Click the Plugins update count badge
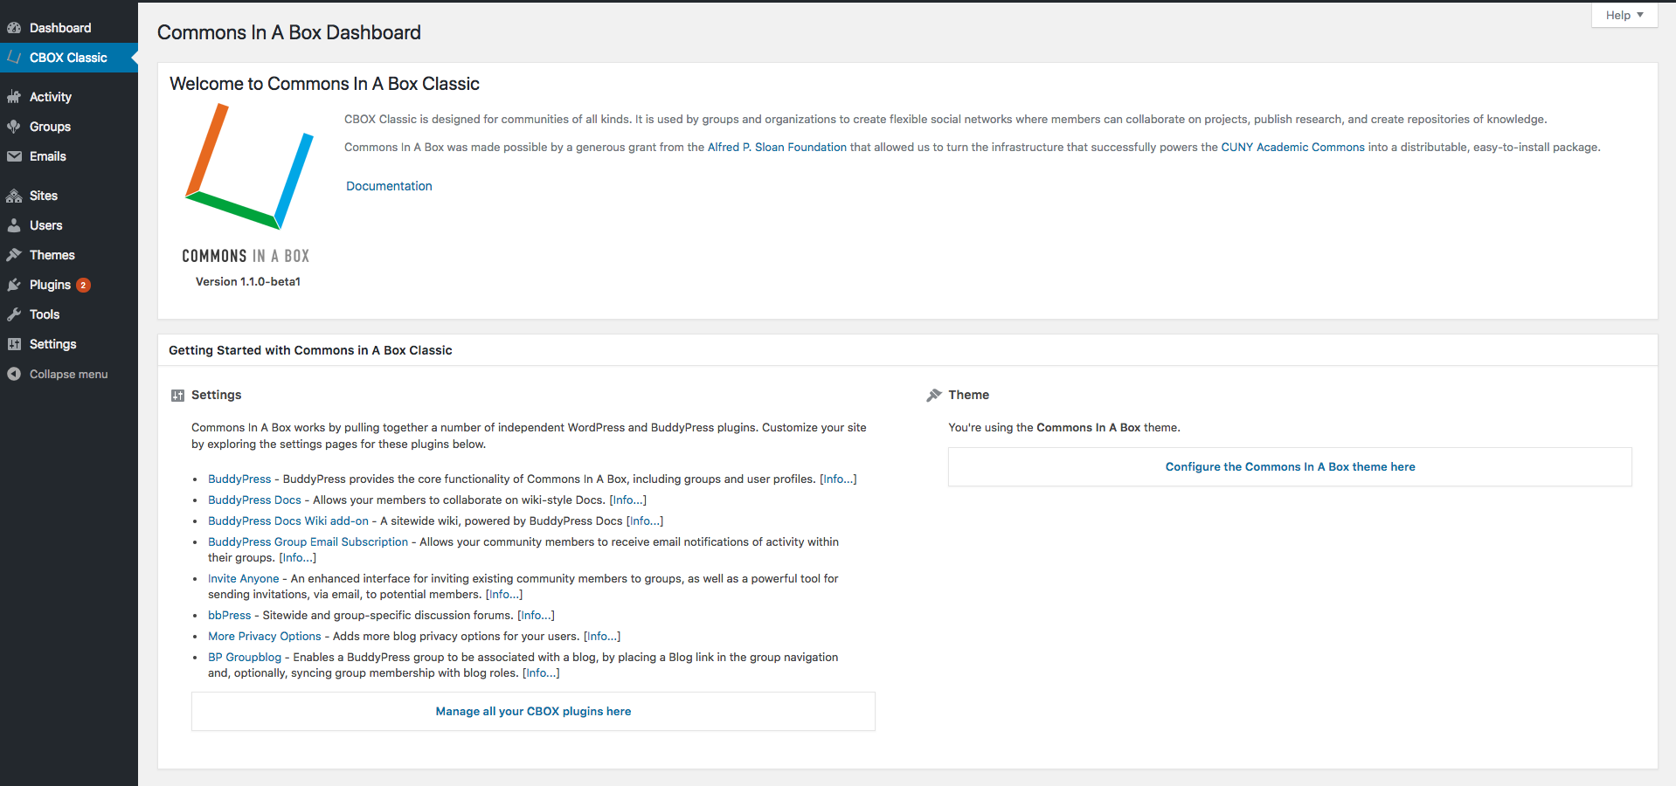 click(83, 285)
